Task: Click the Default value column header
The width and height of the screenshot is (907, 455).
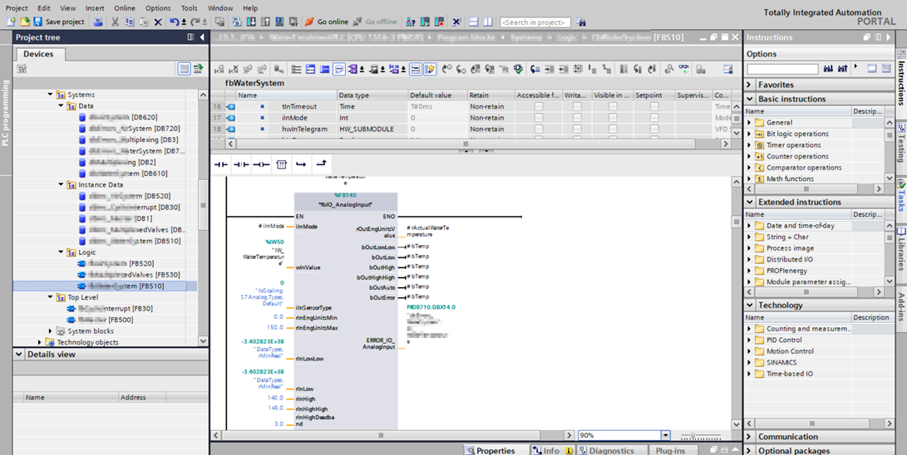Action: (x=436, y=95)
